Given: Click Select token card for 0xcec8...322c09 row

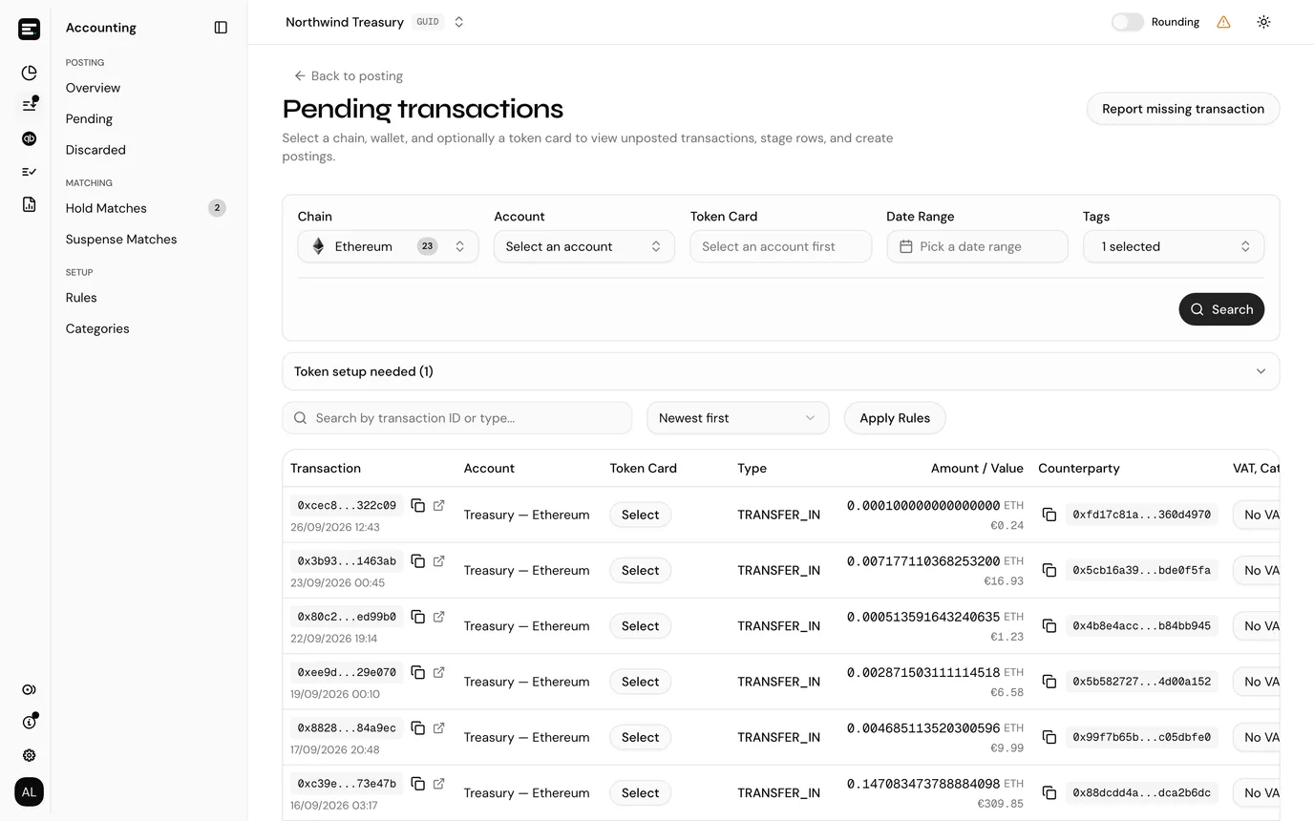Looking at the screenshot, I should pyautogui.click(x=640, y=515).
